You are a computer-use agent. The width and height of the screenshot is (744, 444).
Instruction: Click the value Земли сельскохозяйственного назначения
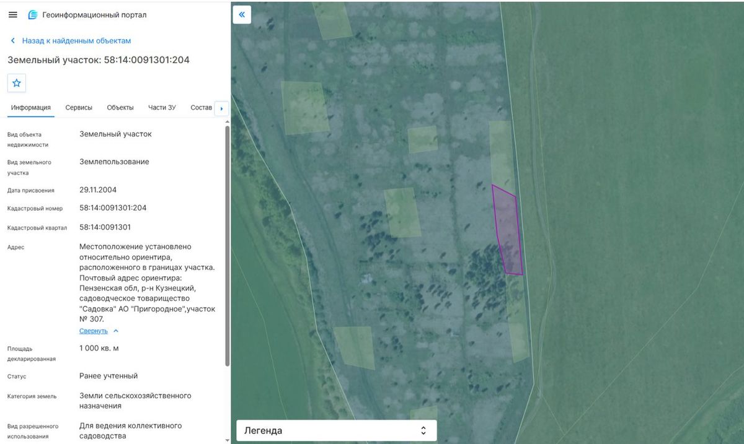(x=135, y=401)
